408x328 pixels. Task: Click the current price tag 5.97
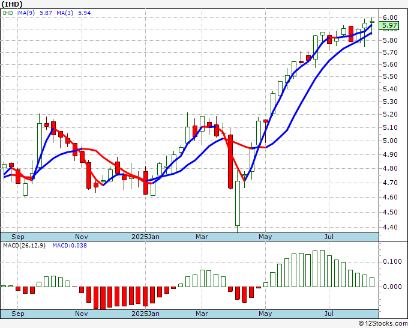tap(389, 26)
